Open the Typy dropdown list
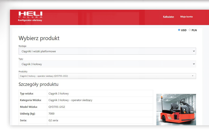Viewport: 209px width, 135px height. (107, 64)
